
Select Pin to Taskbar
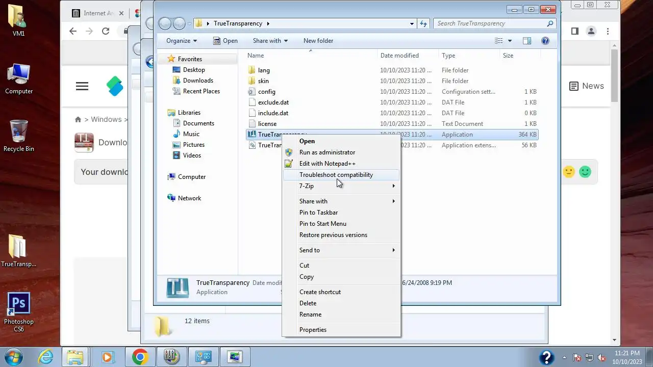click(341, 213)
